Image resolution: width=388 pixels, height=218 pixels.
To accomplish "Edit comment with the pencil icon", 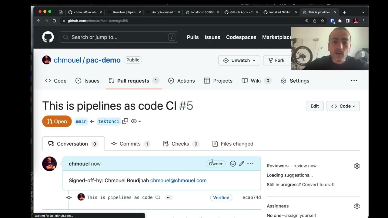I will click(242, 164).
